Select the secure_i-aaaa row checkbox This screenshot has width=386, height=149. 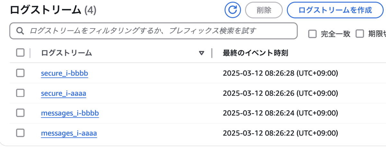coord(20,93)
